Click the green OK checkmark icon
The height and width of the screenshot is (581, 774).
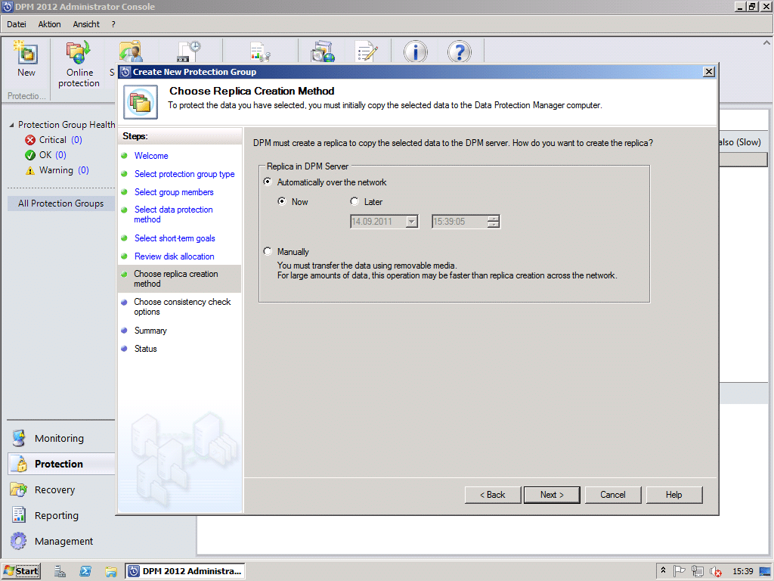tap(30, 155)
